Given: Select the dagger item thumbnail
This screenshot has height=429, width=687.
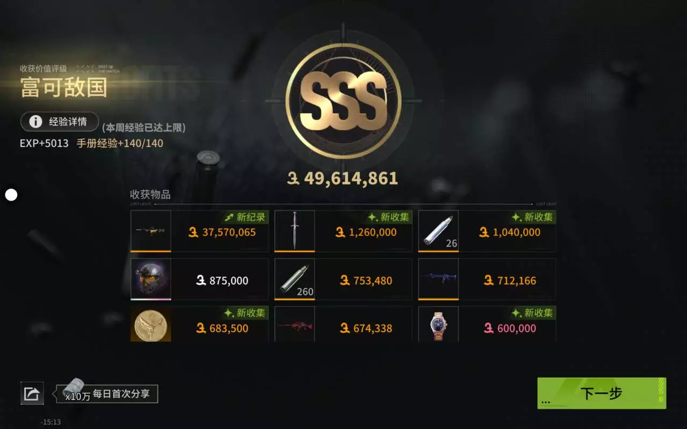Looking at the screenshot, I should (x=295, y=231).
